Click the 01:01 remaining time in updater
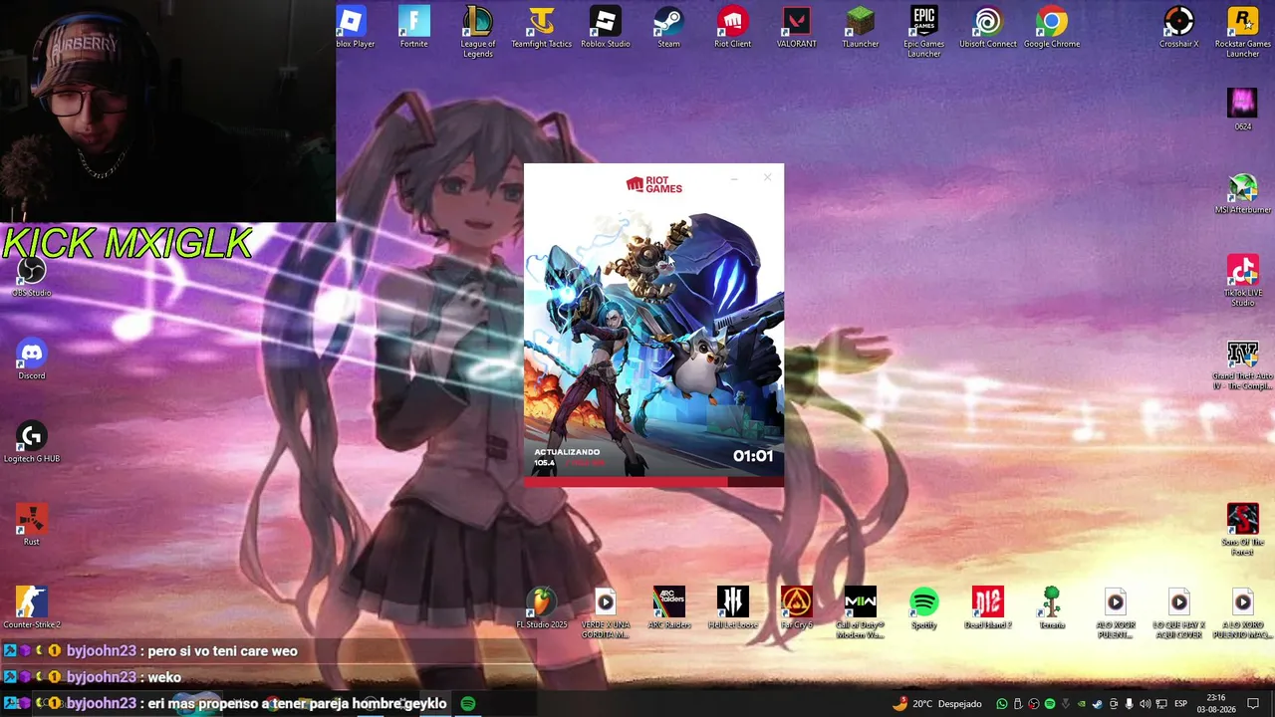Screen dimensions: 1275x717 coord(753,456)
